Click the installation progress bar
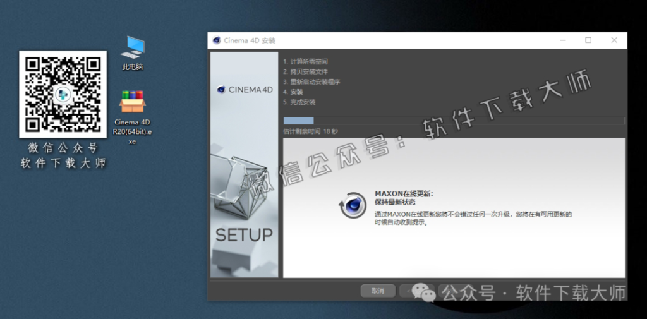This screenshot has width=647, height=319. click(454, 121)
